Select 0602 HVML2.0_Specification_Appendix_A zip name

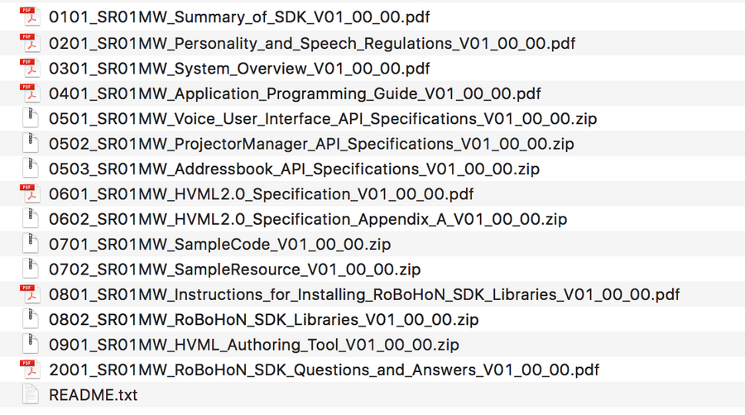308,219
